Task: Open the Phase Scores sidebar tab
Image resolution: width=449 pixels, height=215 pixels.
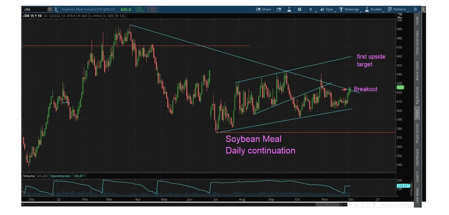Action: (x=417, y=133)
